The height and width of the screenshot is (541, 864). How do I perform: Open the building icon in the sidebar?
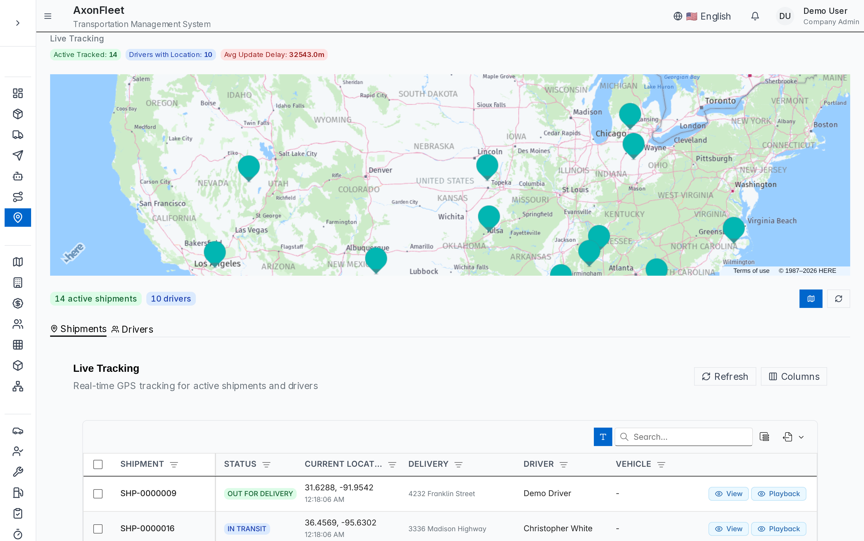[x=18, y=283]
